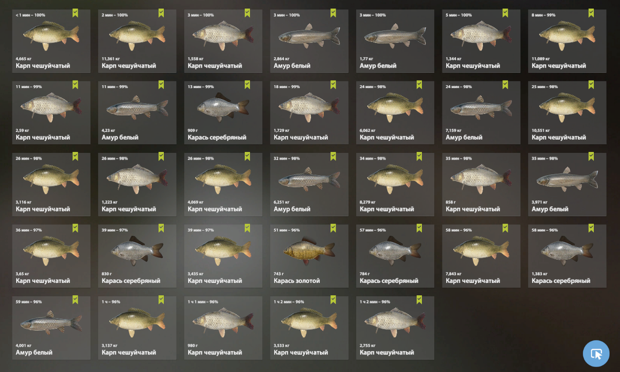Click green checkmark on 11,089 кг carp card

(x=592, y=13)
